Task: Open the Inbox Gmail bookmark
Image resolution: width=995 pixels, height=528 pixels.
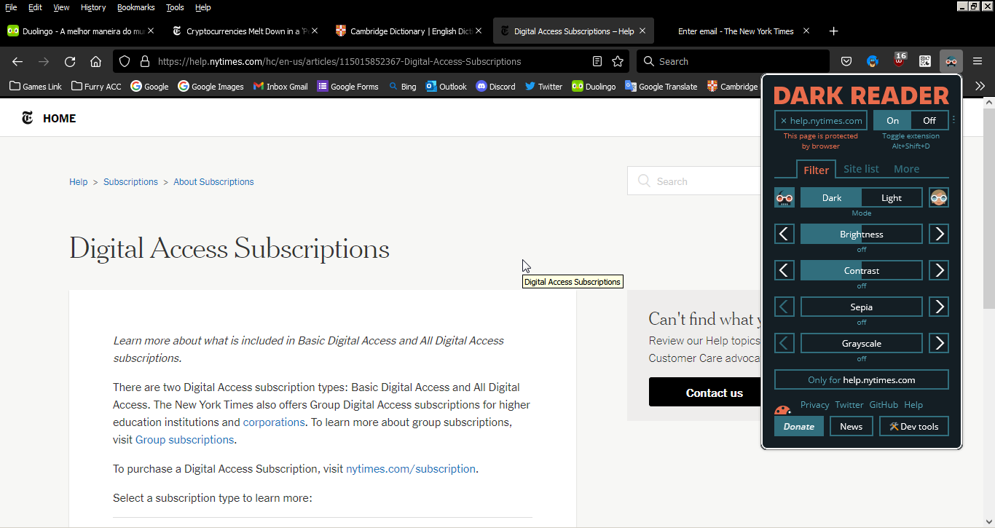Action: tap(280, 86)
